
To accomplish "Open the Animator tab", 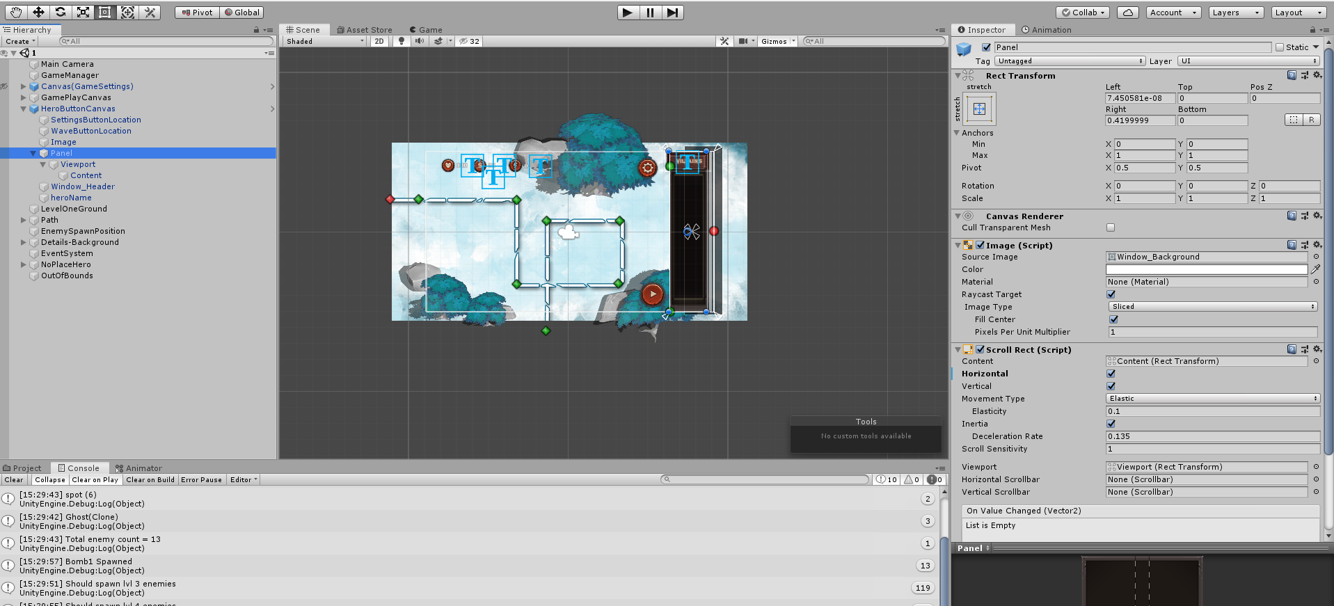I will point(138,468).
